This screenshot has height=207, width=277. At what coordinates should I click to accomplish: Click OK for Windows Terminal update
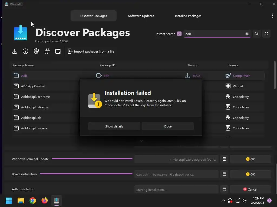250,159
